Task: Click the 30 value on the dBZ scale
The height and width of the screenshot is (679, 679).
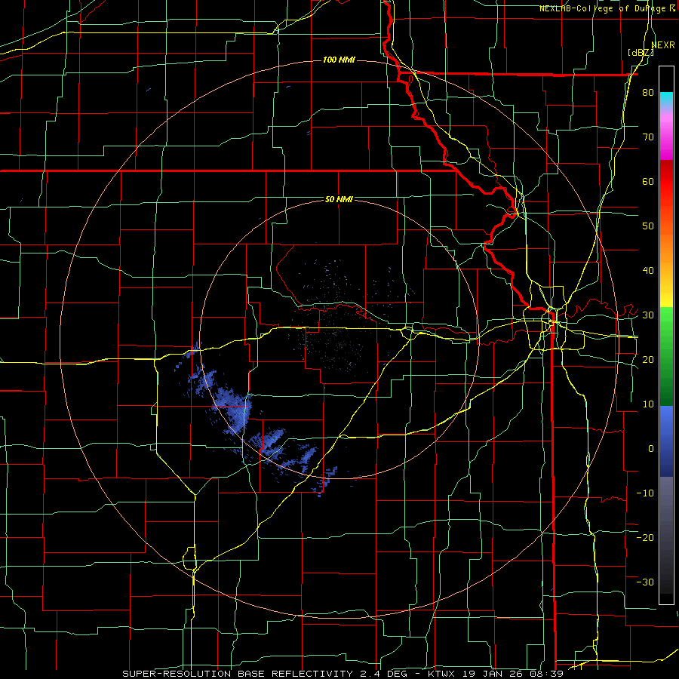Action: pos(648,315)
